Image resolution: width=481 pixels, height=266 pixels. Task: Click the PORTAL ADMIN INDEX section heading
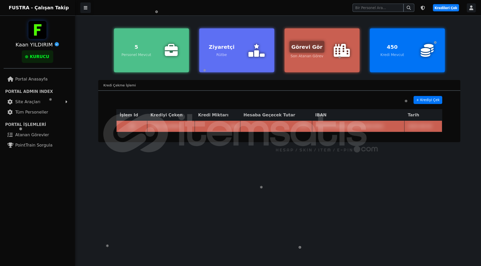(29, 91)
